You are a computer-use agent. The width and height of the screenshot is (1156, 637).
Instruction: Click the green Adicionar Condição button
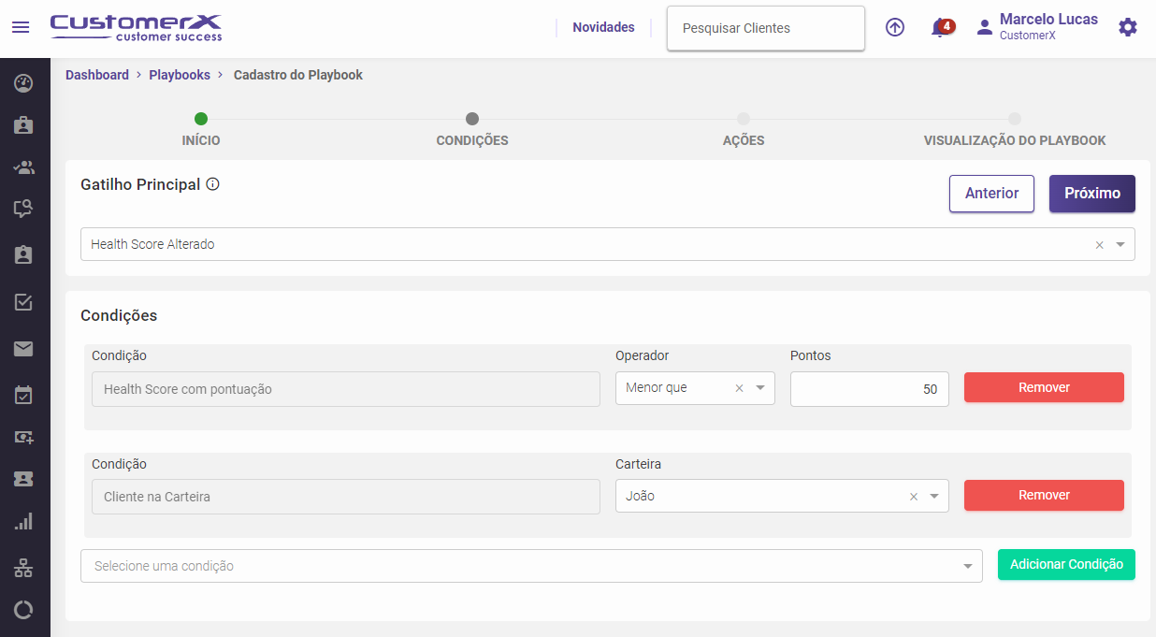(x=1066, y=565)
